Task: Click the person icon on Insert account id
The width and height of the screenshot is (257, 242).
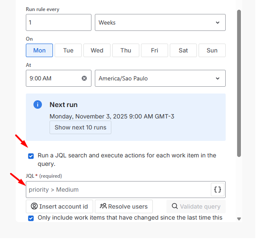Action: pos(34,206)
